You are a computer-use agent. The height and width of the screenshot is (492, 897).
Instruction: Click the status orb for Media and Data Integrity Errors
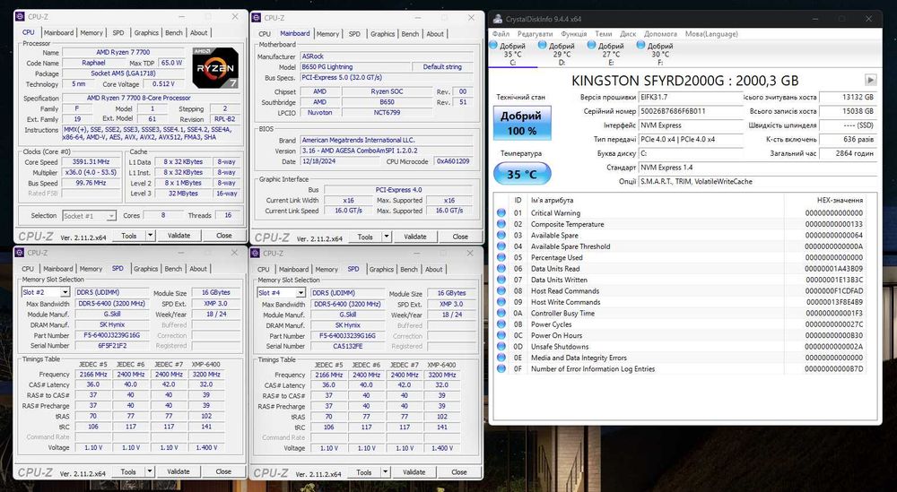tap(501, 358)
